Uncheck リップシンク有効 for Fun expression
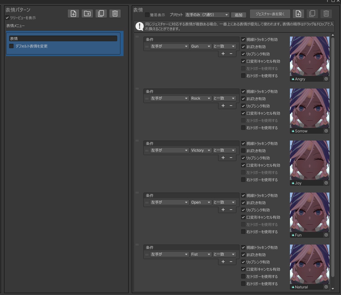The height and width of the screenshot is (295, 341). coord(243,210)
